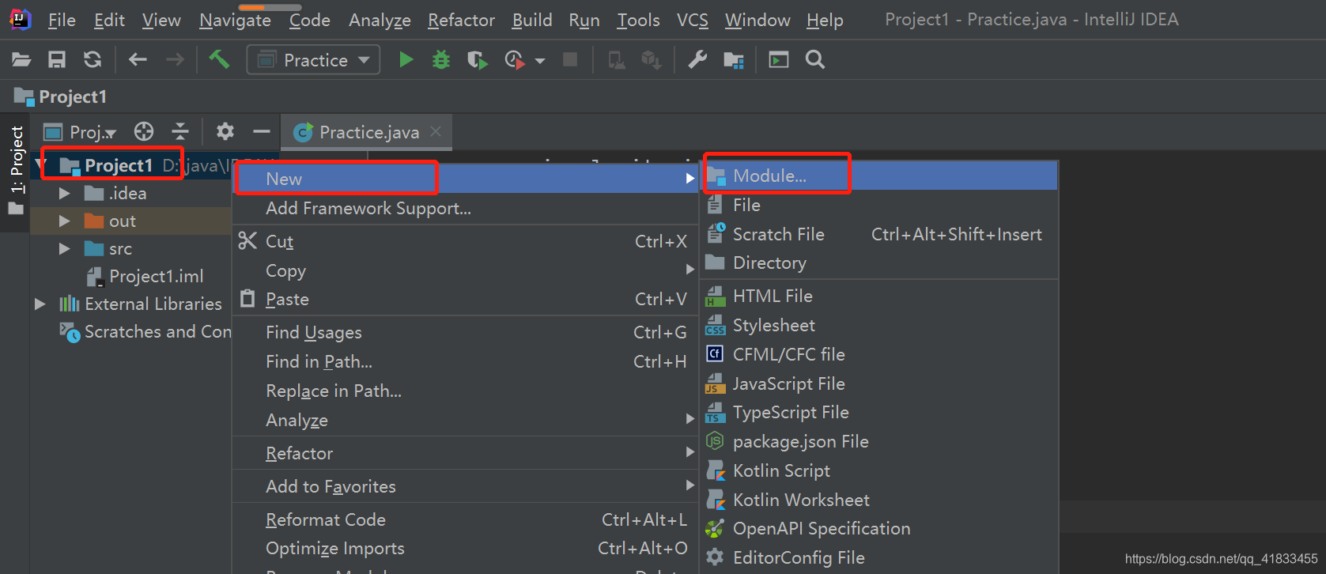Click the Synchronize refresh icon
Image resolution: width=1326 pixels, height=574 pixels.
93,60
